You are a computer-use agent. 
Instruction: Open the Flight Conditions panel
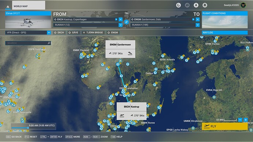coord(225,20)
